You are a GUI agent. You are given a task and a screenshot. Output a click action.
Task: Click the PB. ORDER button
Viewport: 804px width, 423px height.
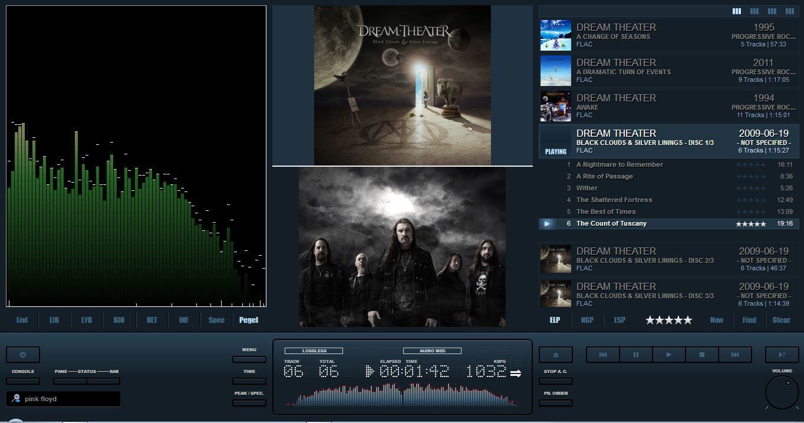click(555, 403)
